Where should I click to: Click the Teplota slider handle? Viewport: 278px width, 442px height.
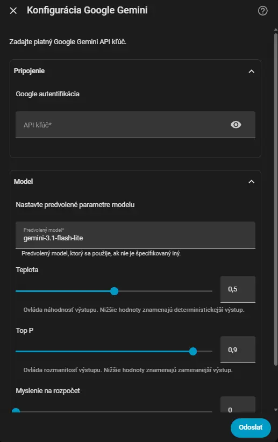114,291
